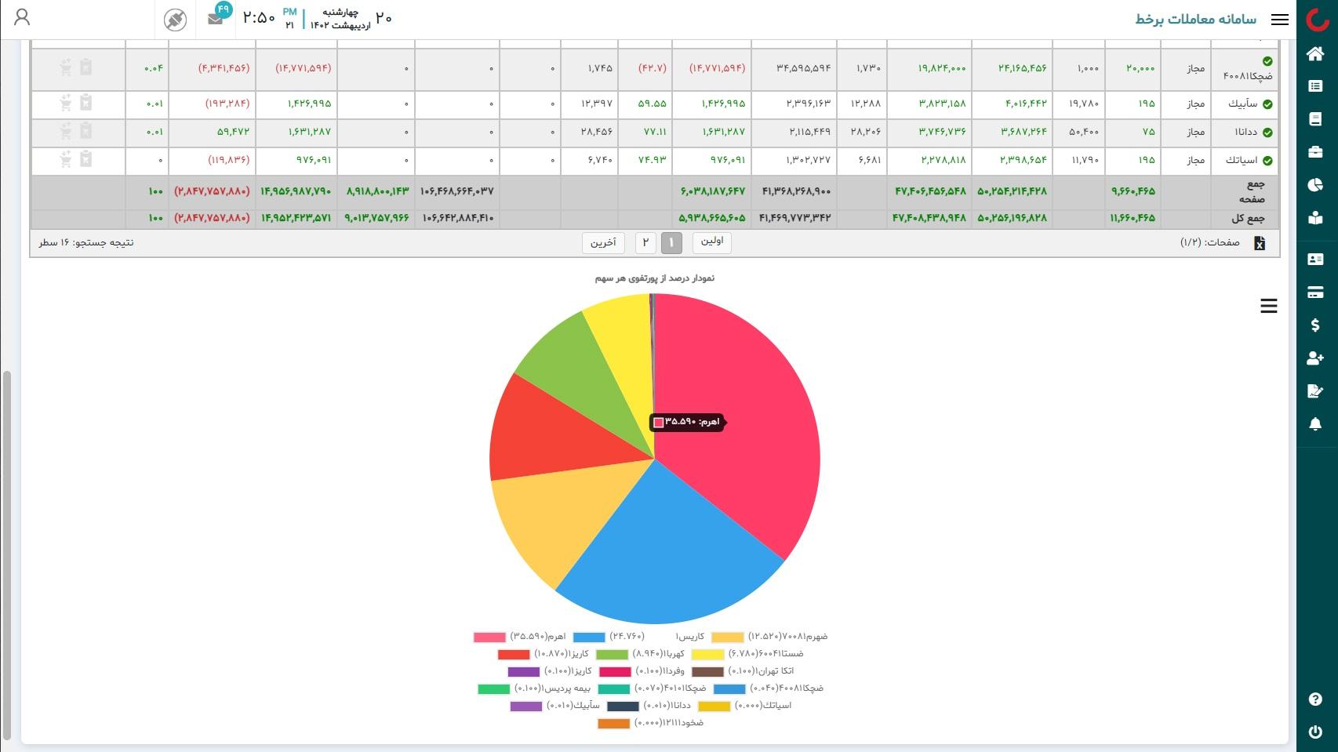Screen dimensions: 1338x752
Task: Open the reader/education icon in the sidebar
Action: click(1315, 219)
